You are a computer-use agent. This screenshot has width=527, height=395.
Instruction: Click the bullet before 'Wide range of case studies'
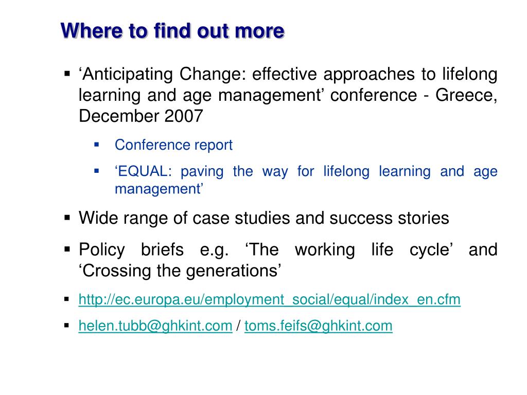(x=67, y=218)
